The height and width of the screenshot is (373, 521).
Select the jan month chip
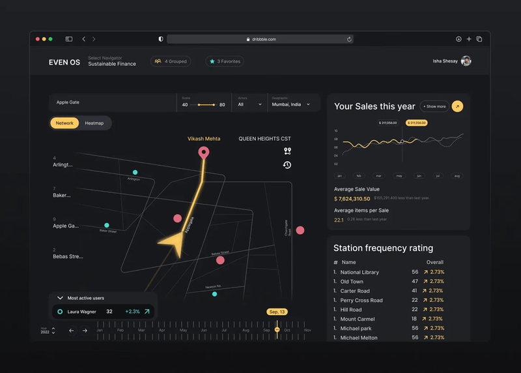tap(339, 175)
